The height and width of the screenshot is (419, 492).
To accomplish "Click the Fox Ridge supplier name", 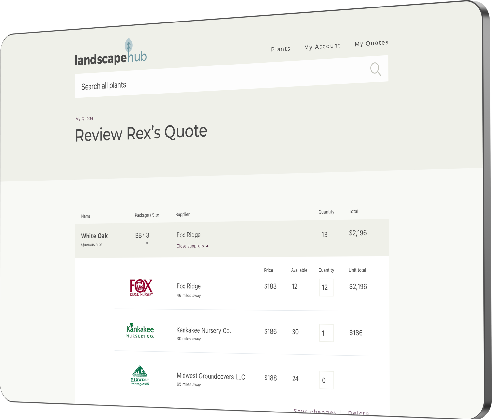I will pyautogui.click(x=189, y=286).
